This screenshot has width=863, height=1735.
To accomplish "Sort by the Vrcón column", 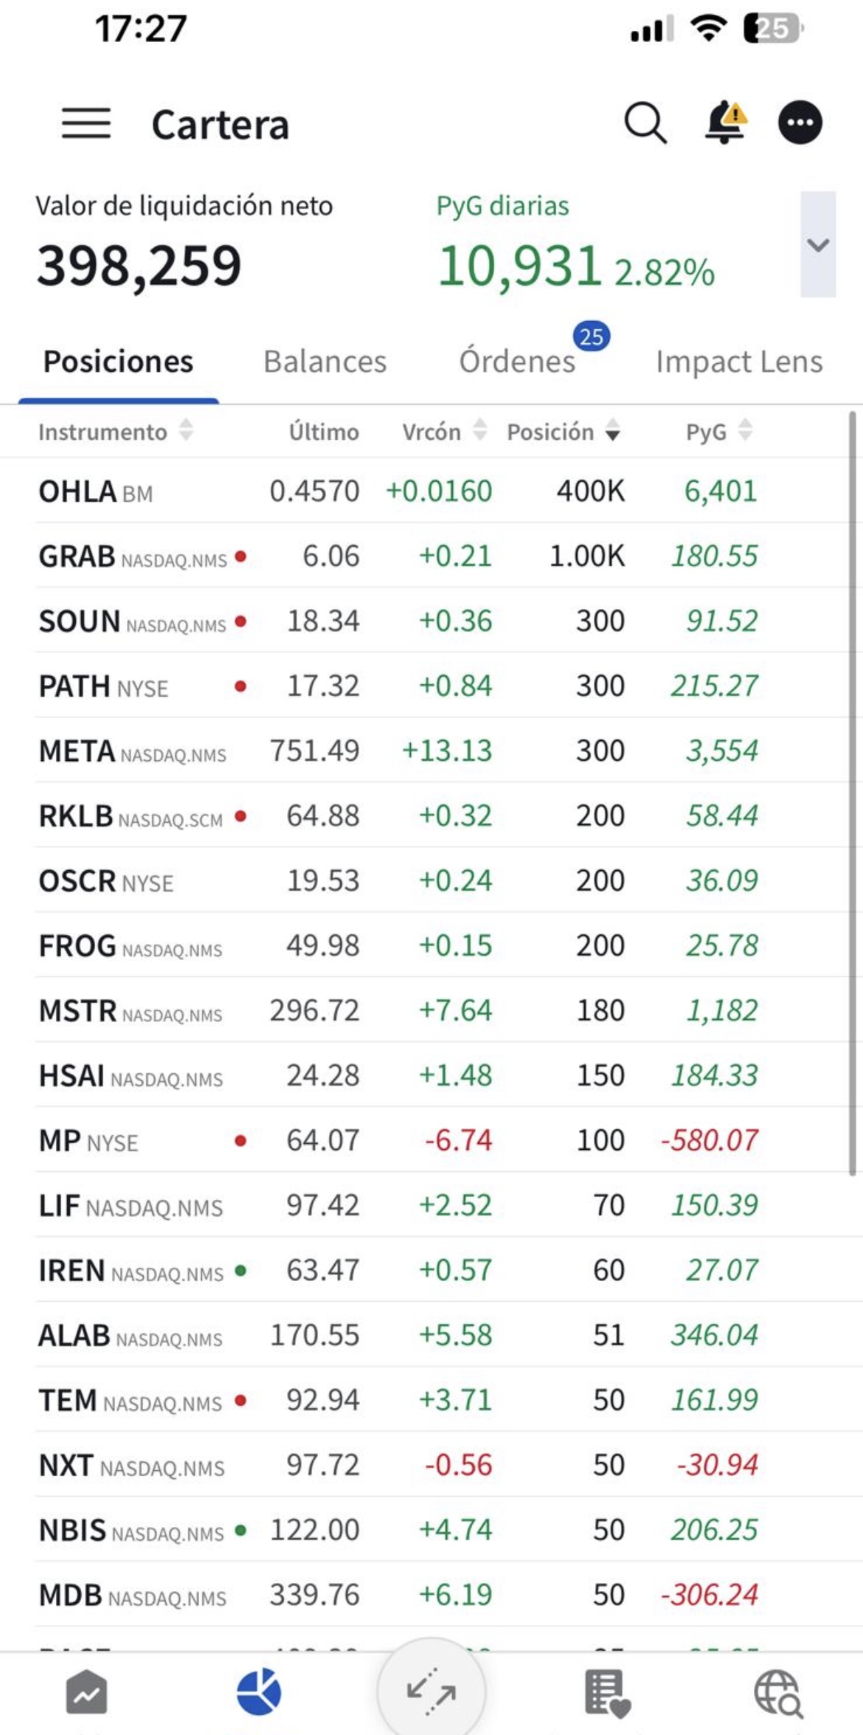I will 445,431.
